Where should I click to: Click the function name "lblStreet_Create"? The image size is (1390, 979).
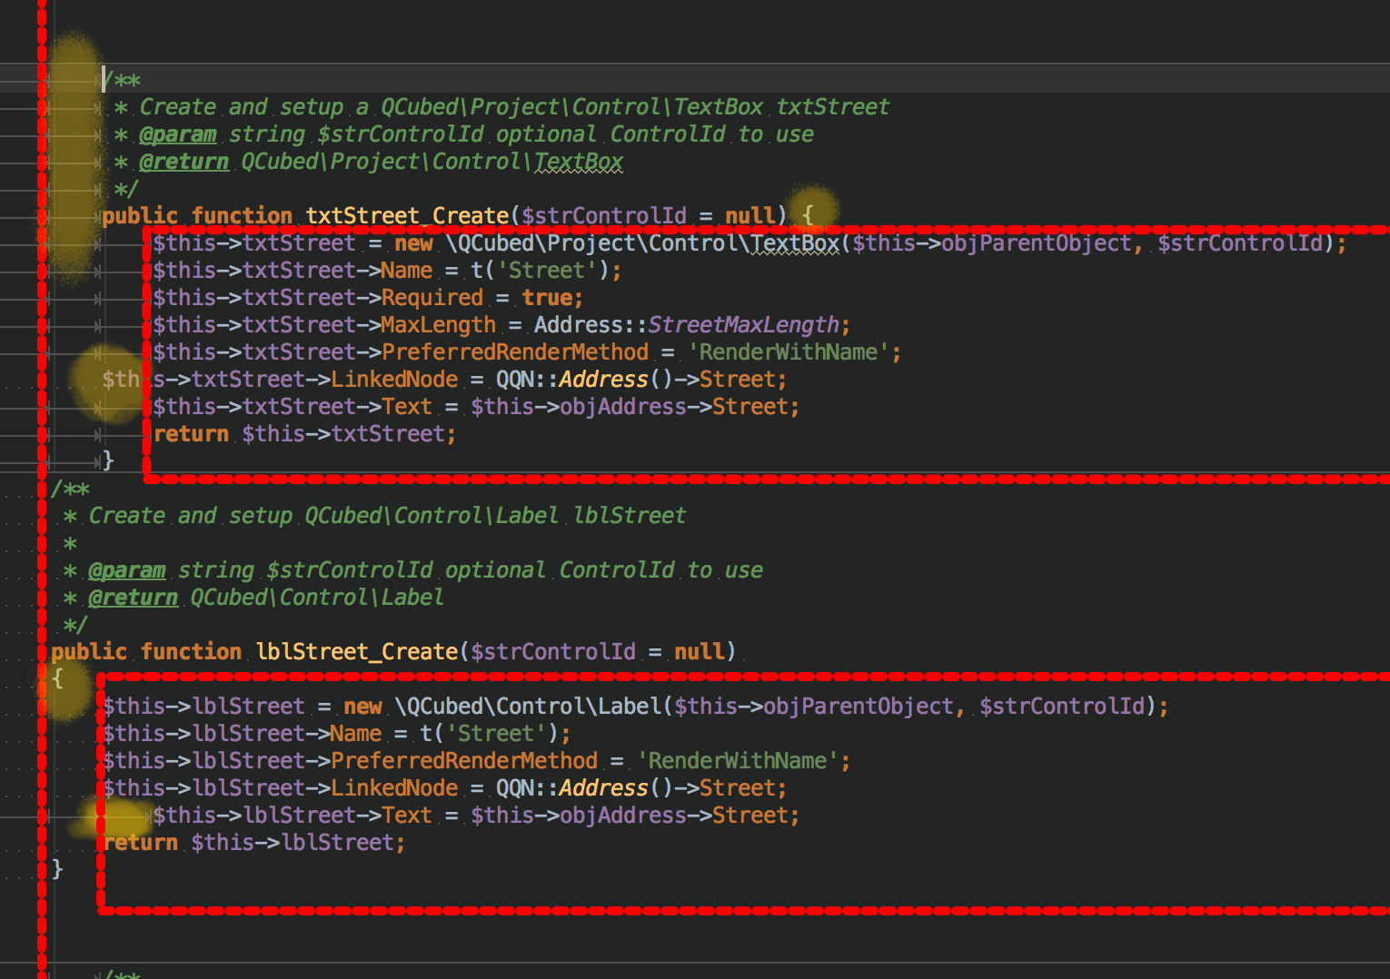pyautogui.click(x=357, y=652)
